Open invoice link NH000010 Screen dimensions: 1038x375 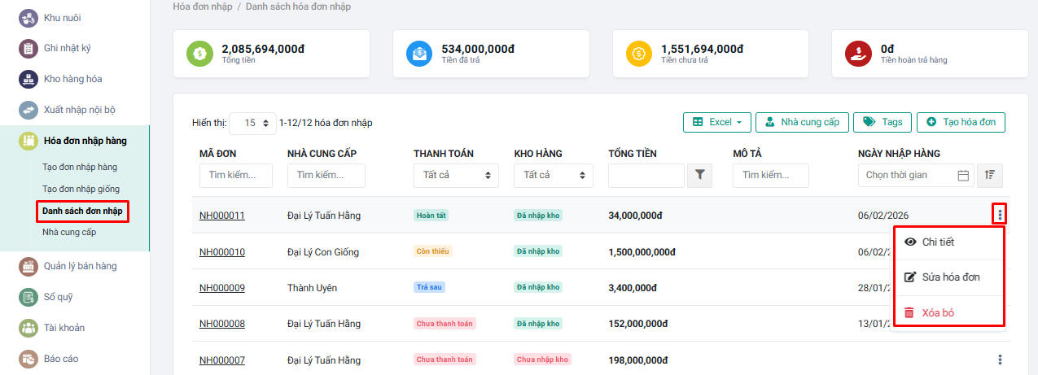pyautogui.click(x=221, y=252)
